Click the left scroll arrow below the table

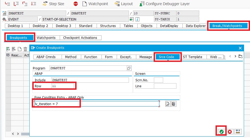13,134
